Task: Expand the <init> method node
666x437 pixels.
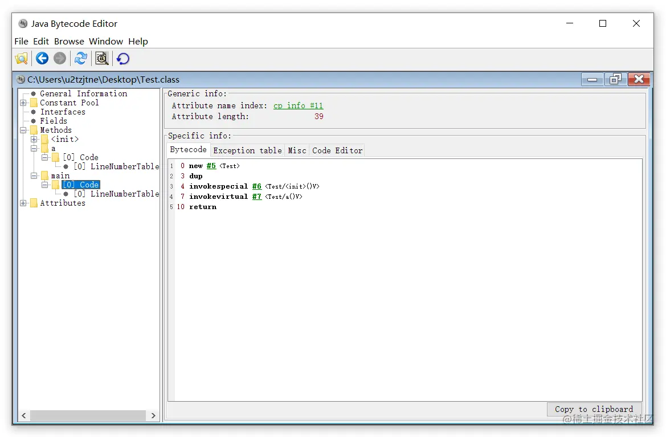Action: point(34,139)
